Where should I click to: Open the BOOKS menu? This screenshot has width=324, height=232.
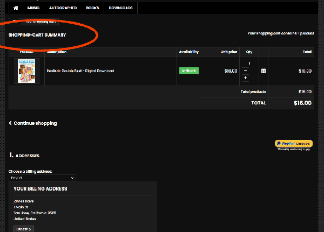point(92,8)
